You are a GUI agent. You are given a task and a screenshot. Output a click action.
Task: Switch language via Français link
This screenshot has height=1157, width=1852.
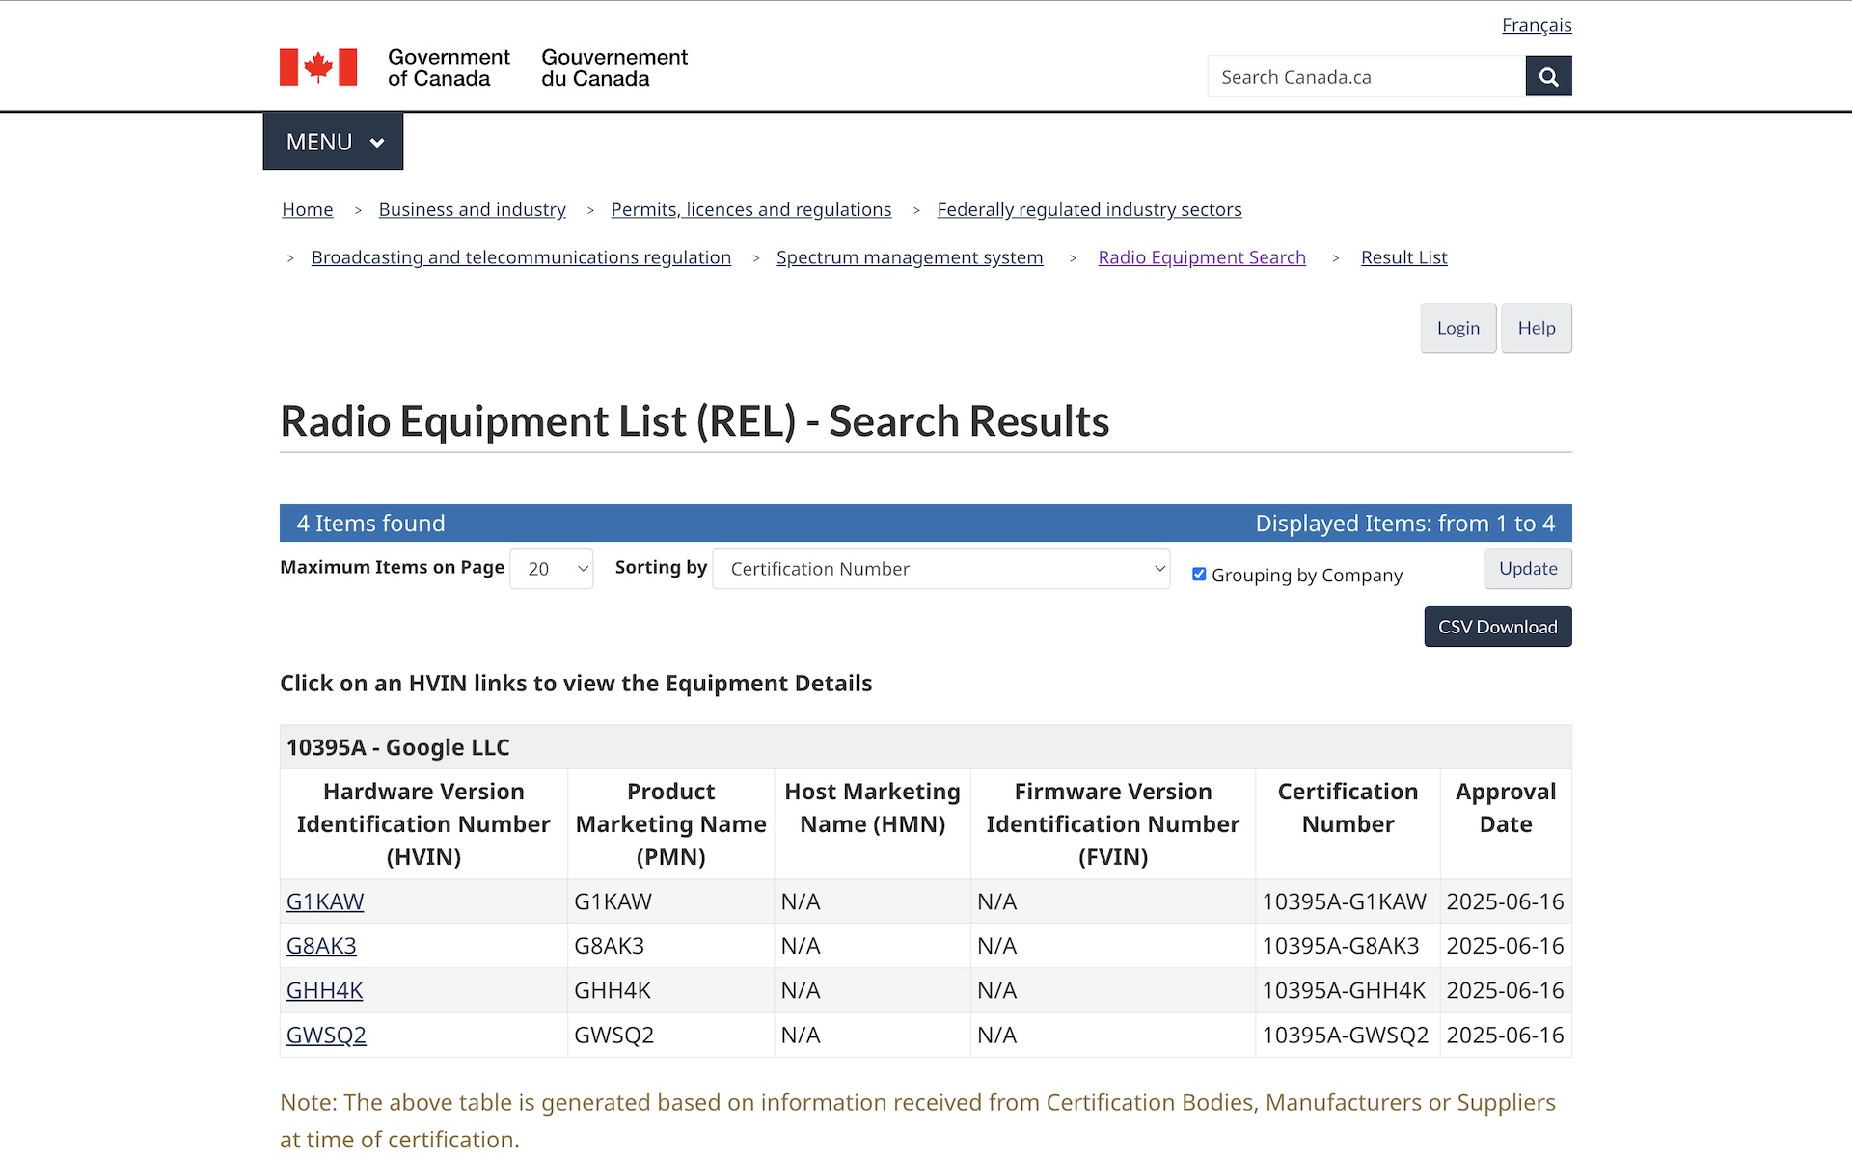coord(1537,25)
